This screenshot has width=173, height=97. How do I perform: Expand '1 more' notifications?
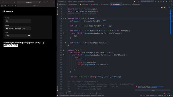153,91
